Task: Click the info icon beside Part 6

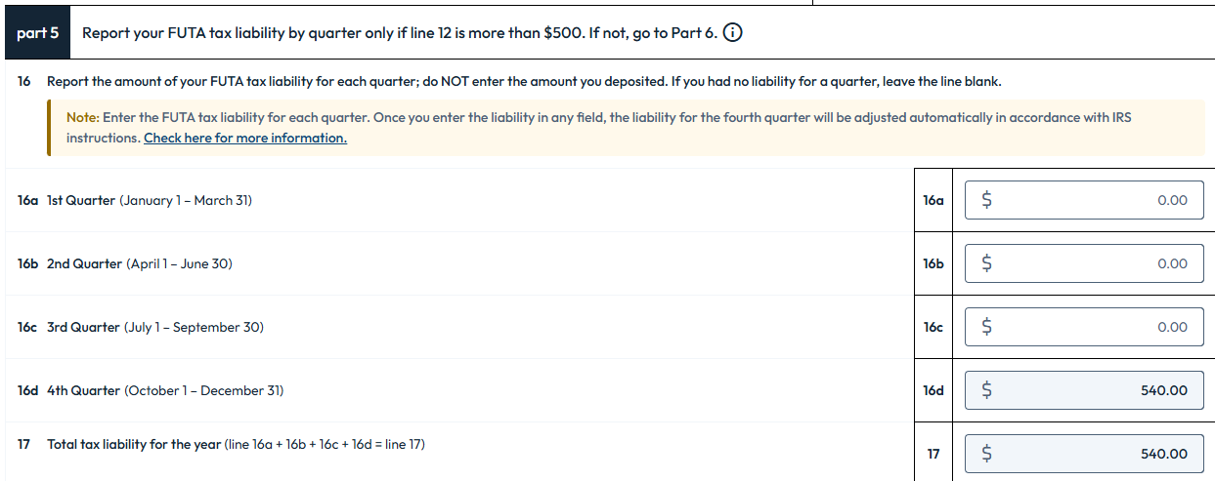Action: pyautogui.click(x=731, y=32)
